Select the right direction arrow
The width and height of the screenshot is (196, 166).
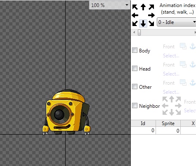[151, 15]
